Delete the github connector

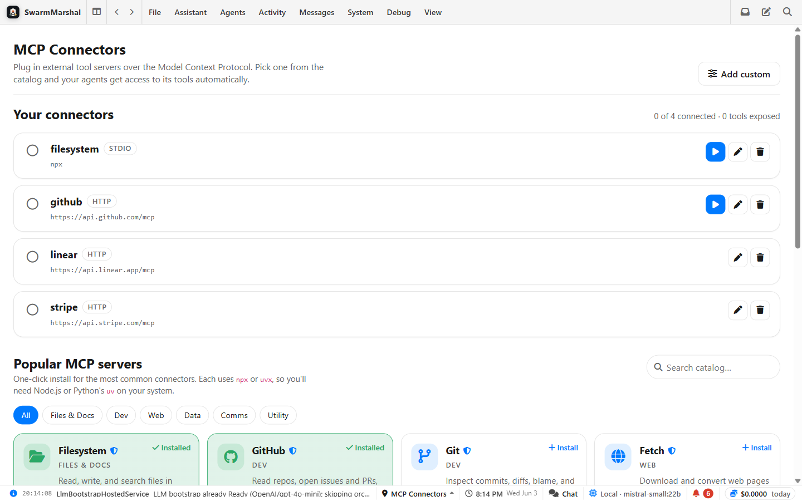coord(760,205)
